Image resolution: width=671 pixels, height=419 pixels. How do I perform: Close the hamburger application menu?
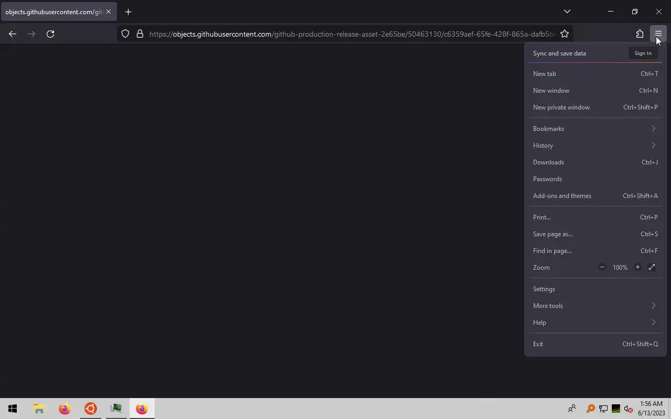[x=658, y=34]
